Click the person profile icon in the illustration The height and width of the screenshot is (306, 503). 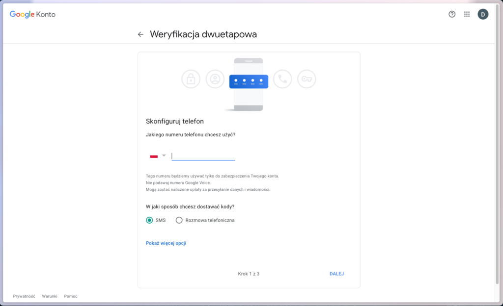click(215, 79)
